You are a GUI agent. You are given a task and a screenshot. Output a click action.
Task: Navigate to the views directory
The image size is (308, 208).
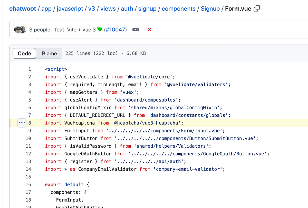click(108, 8)
